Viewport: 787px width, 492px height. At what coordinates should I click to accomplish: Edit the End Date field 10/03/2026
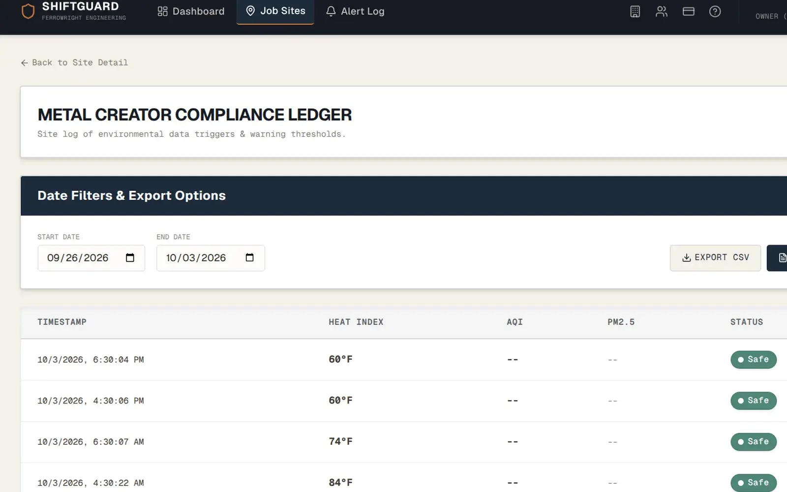pyautogui.click(x=211, y=258)
